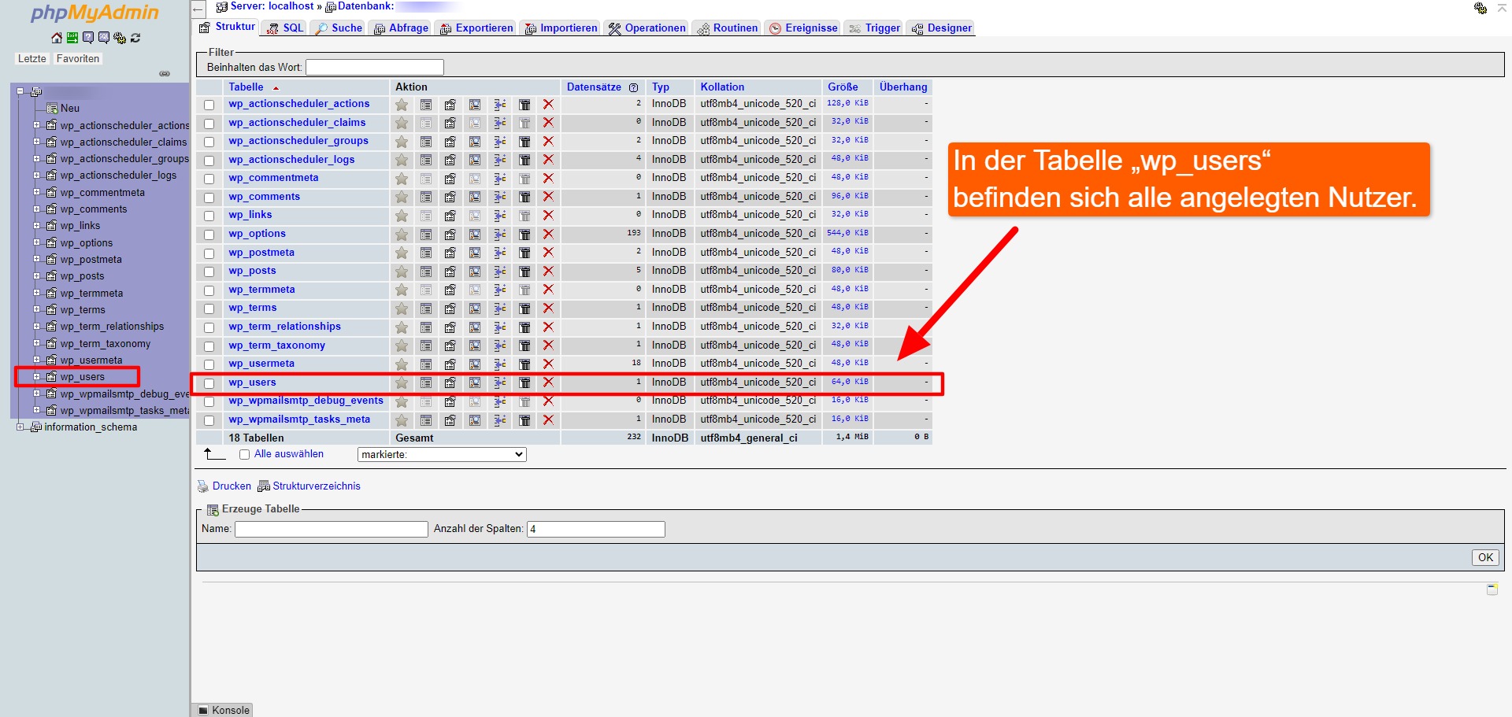The image size is (1512, 717).
Task: Tick wp_wpmailsmtp_tasks_meta checkbox
Action: pyautogui.click(x=209, y=420)
